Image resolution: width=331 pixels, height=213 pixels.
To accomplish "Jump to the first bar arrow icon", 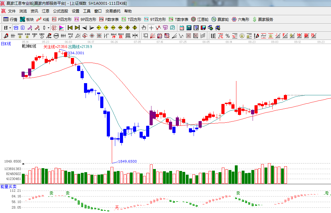I will click(x=70, y=28).
